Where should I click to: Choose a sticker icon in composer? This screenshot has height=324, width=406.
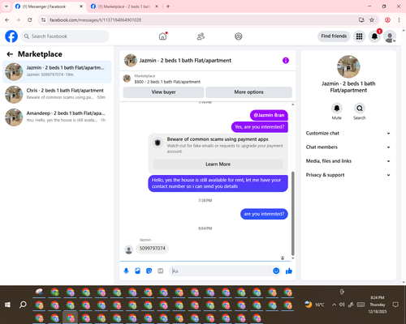149,271
